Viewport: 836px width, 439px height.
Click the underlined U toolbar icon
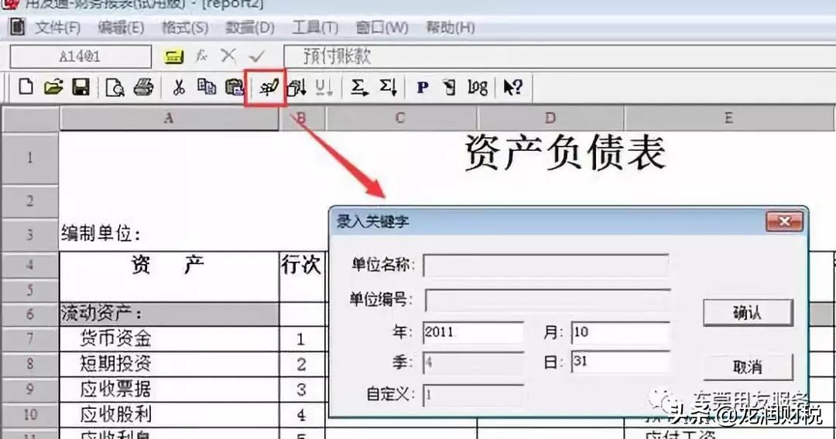tap(324, 87)
